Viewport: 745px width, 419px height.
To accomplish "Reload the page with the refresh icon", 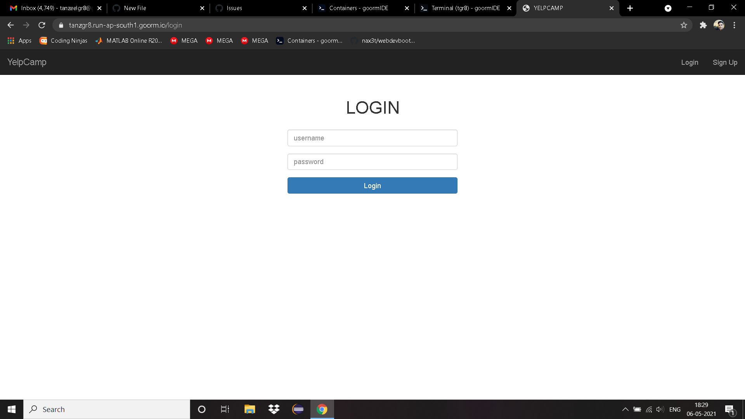I will click(x=42, y=25).
